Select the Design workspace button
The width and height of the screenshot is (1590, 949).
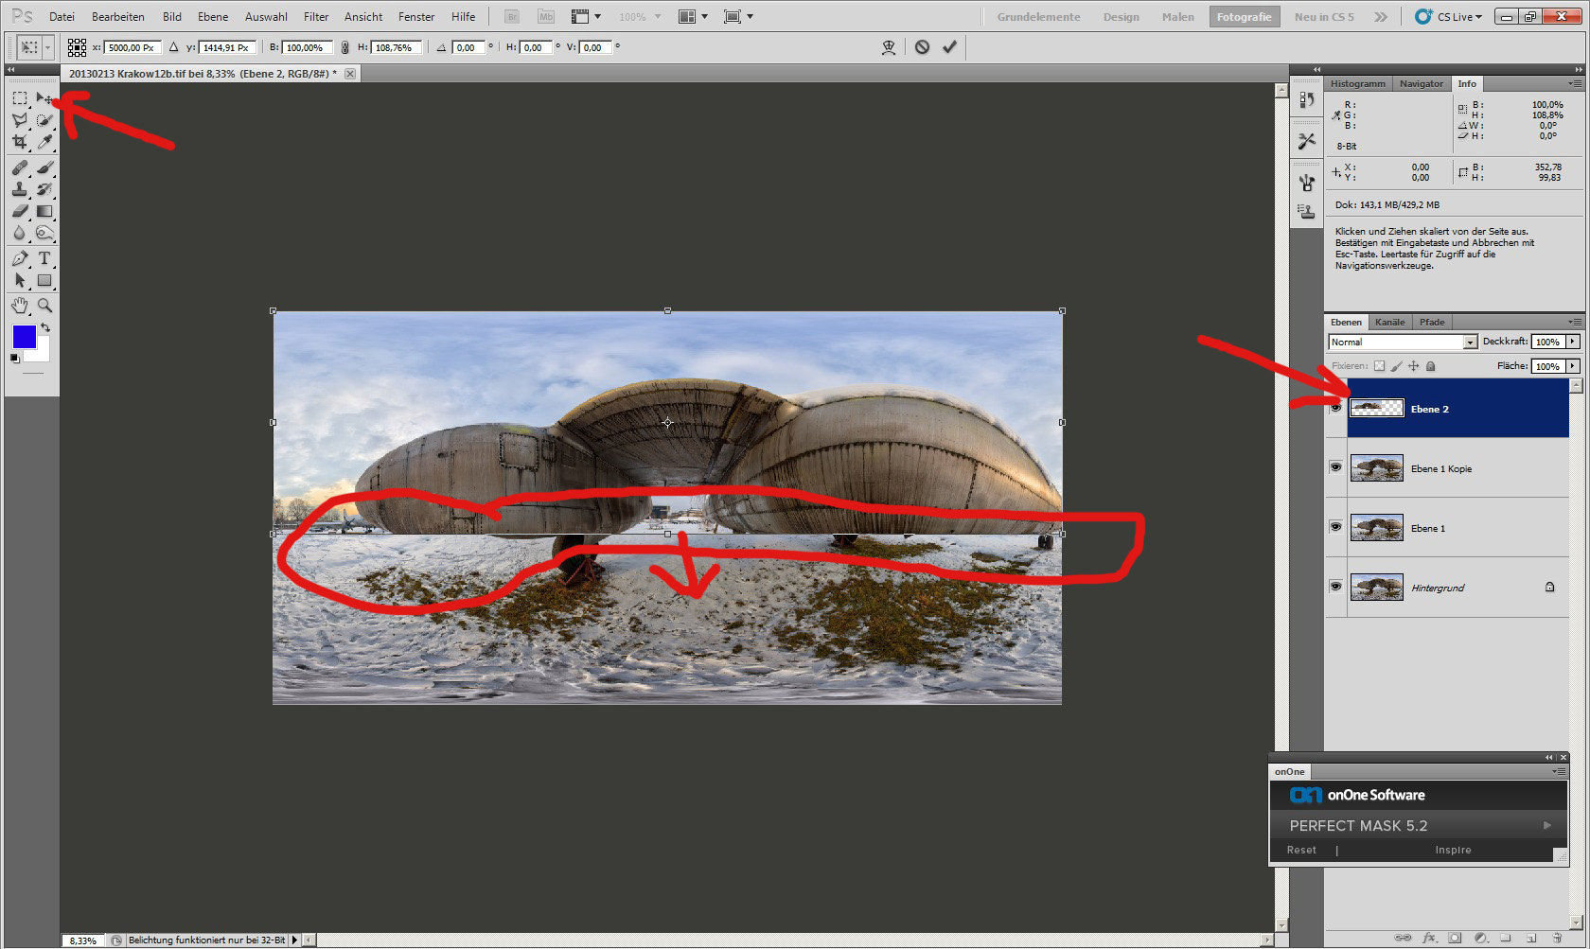[x=1121, y=17]
